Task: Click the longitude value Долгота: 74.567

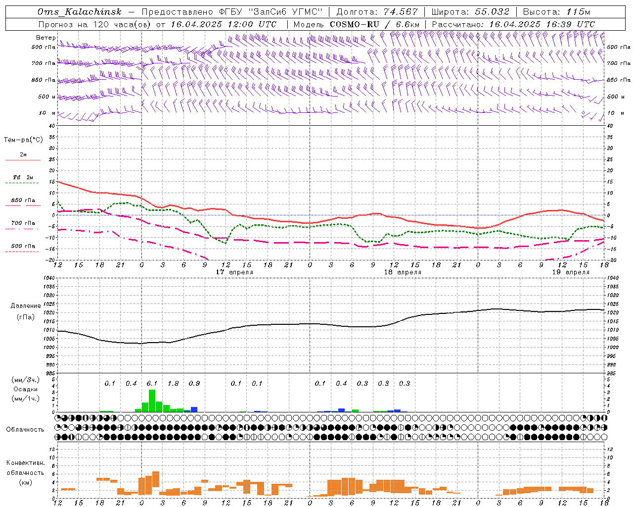Action: 377,12
